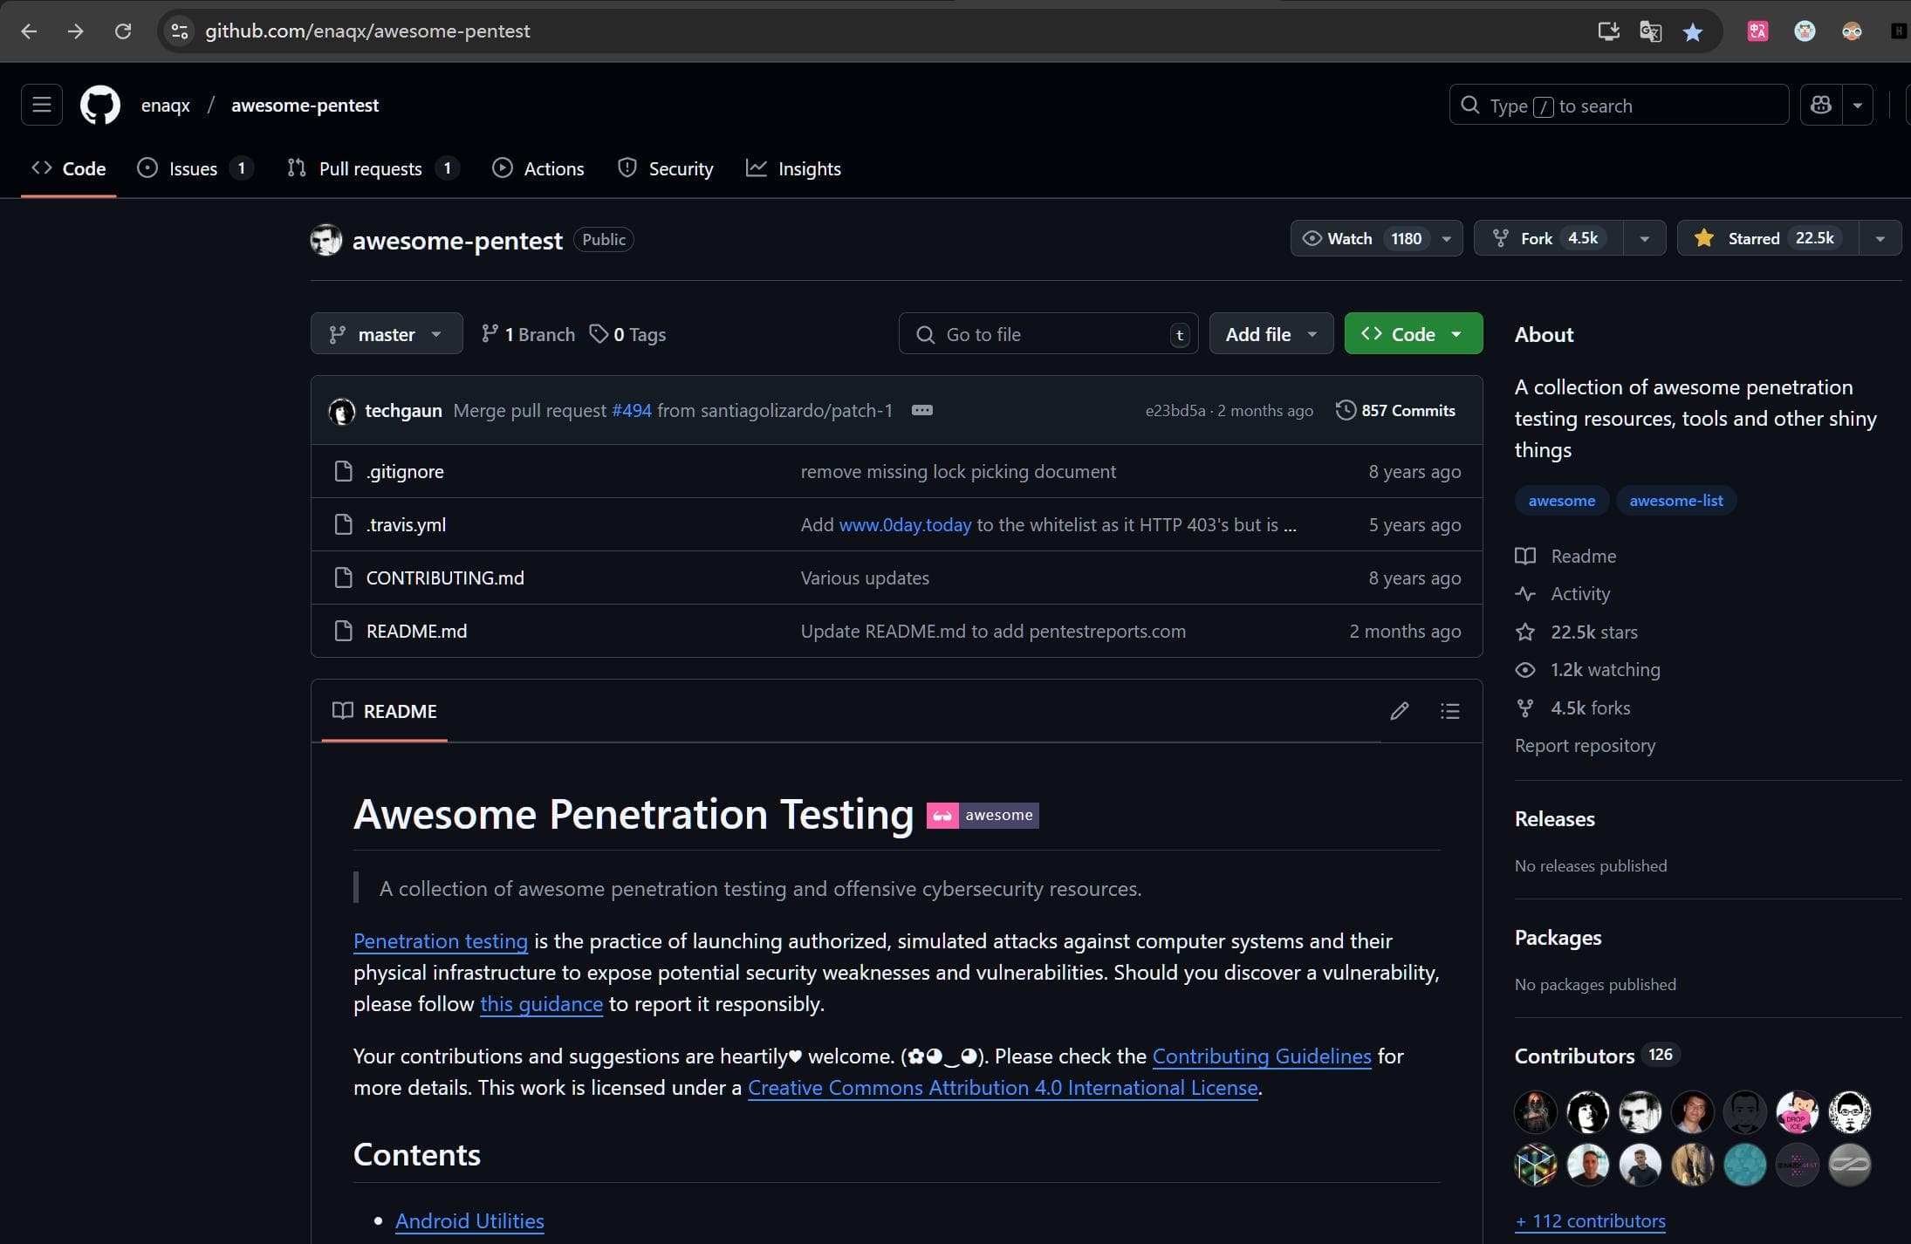The width and height of the screenshot is (1911, 1244).
Task: Click techgaun's commit avatar
Action: coord(342,411)
